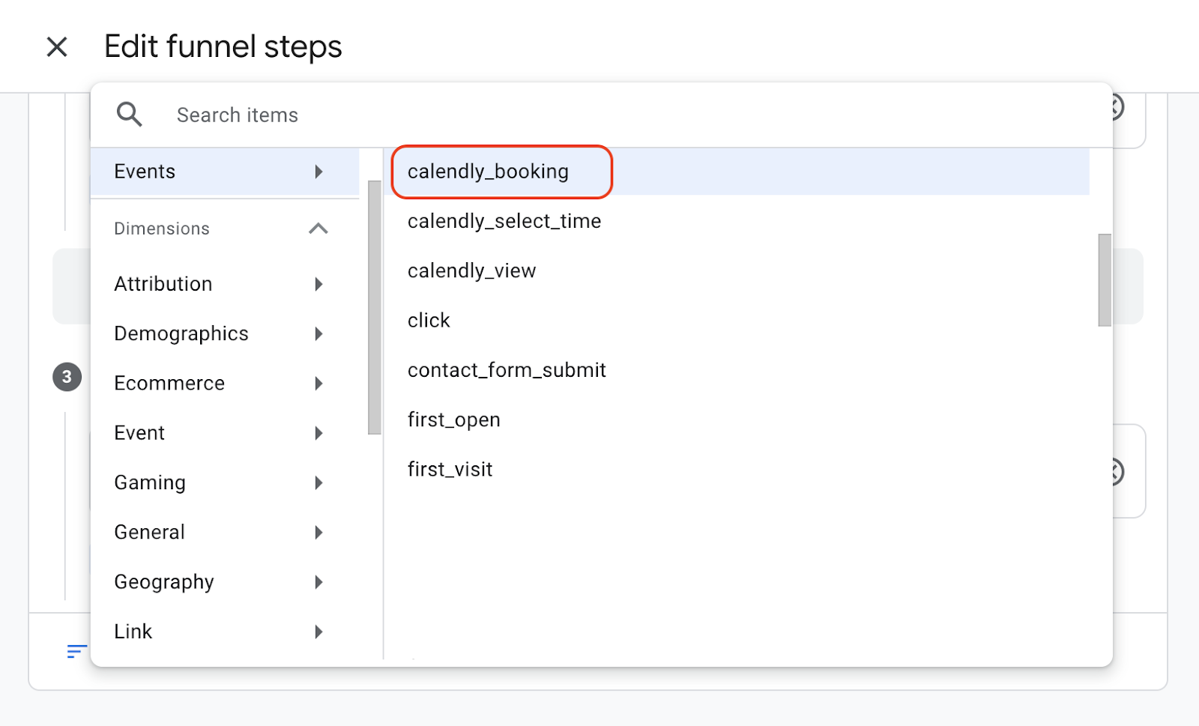Collapse the Dimensions section chevron
This screenshot has height=726, width=1199.
click(318, 229)
